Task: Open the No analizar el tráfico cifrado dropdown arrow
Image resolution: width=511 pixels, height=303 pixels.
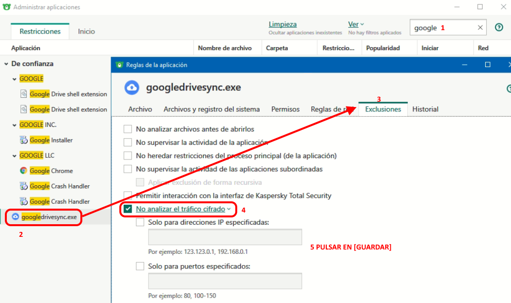Action: [229, 209]
